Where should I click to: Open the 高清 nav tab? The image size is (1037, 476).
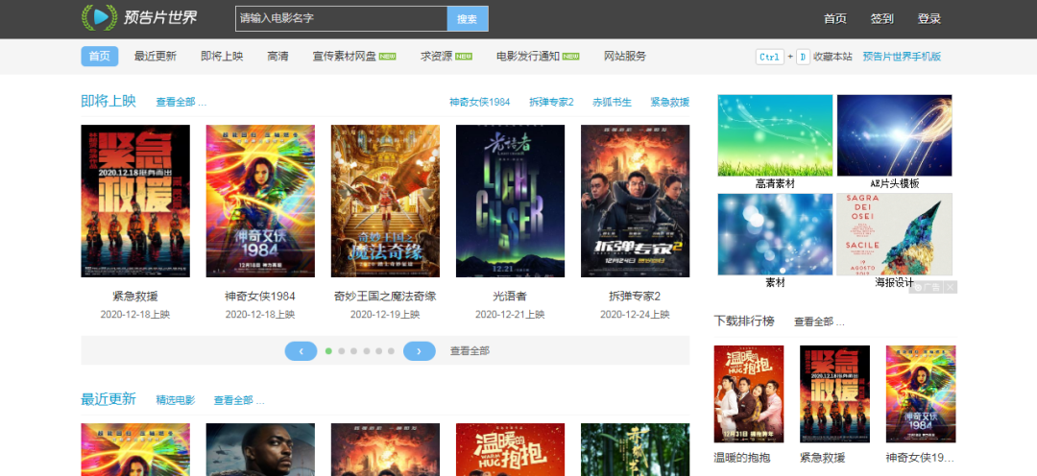277,57
